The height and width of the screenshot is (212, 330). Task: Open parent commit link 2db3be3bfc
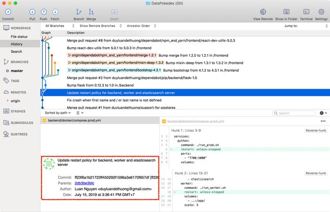click(84, 183)
